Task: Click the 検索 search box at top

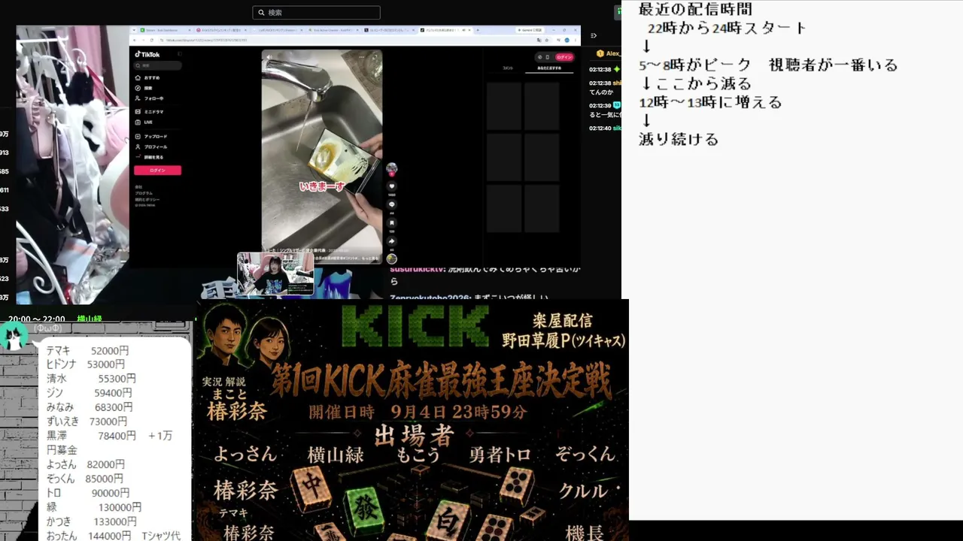Action: click(316, 13)
